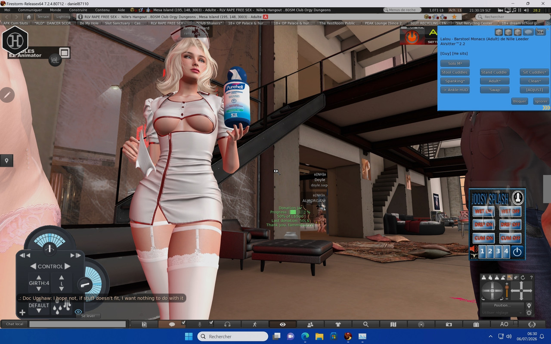Expand the notification chevrons at dialog corner

546,108
